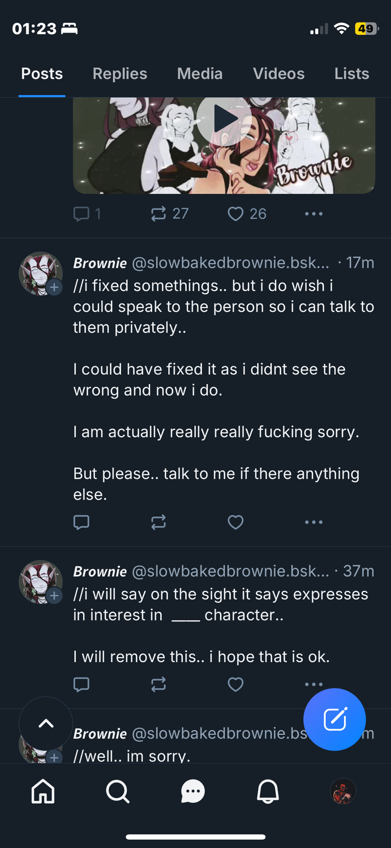Open Search from bottom navigation
The width and height of the screenshot is (391, 848).
point(118,791)
